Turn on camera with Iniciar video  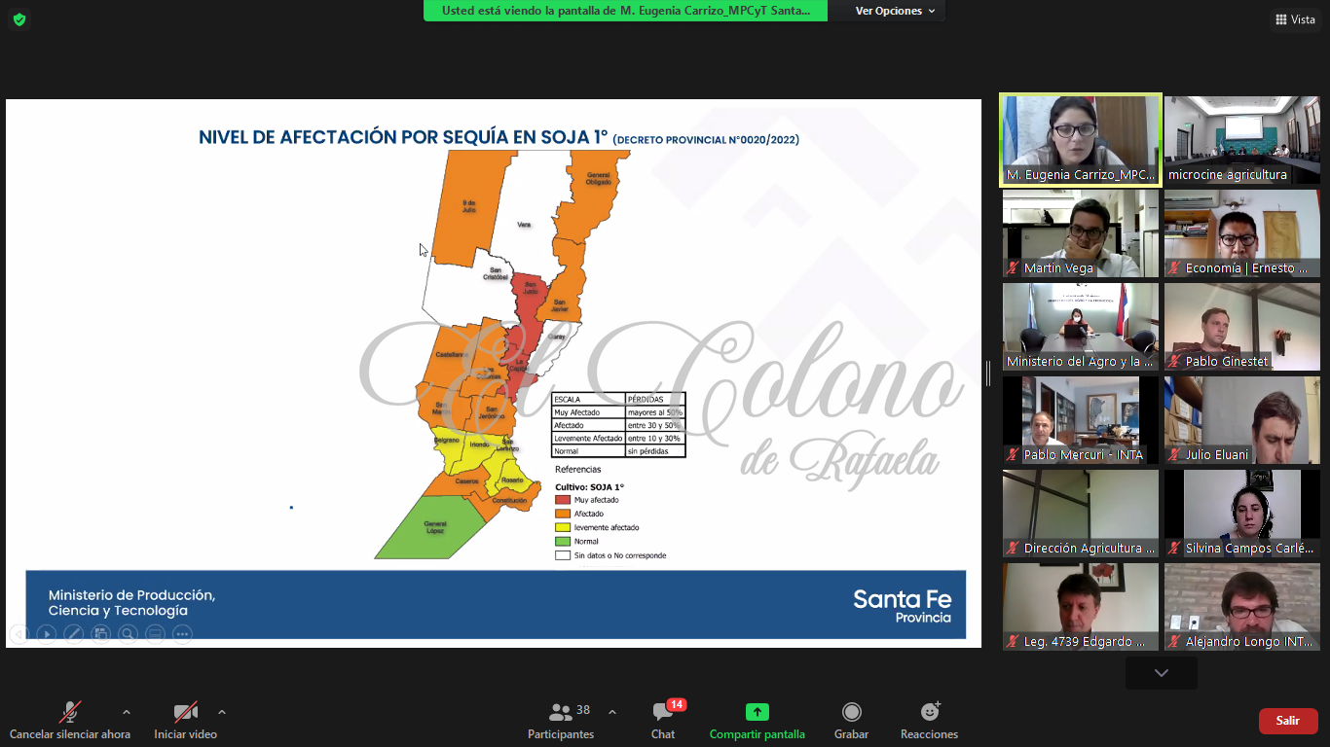coord(185,720)
